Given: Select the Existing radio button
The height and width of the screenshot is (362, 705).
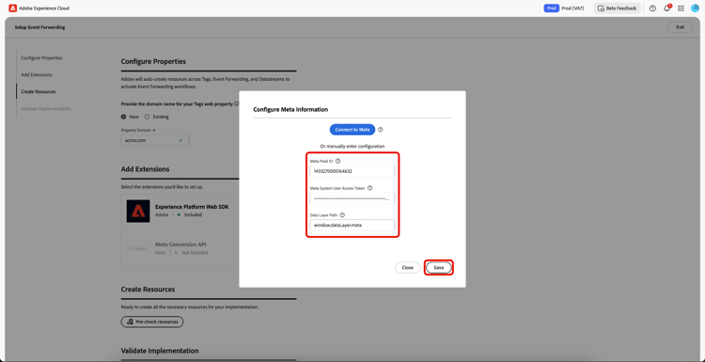Looking at the screenshot, I should (x=147, y=117).
